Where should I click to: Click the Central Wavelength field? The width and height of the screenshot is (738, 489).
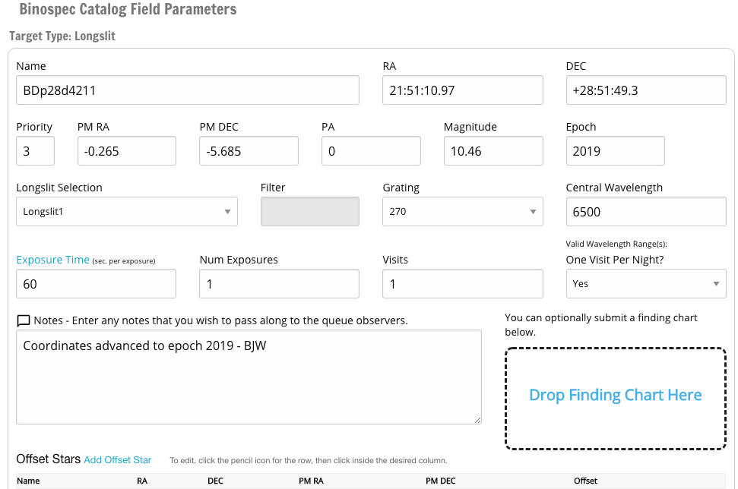(645, 212)
